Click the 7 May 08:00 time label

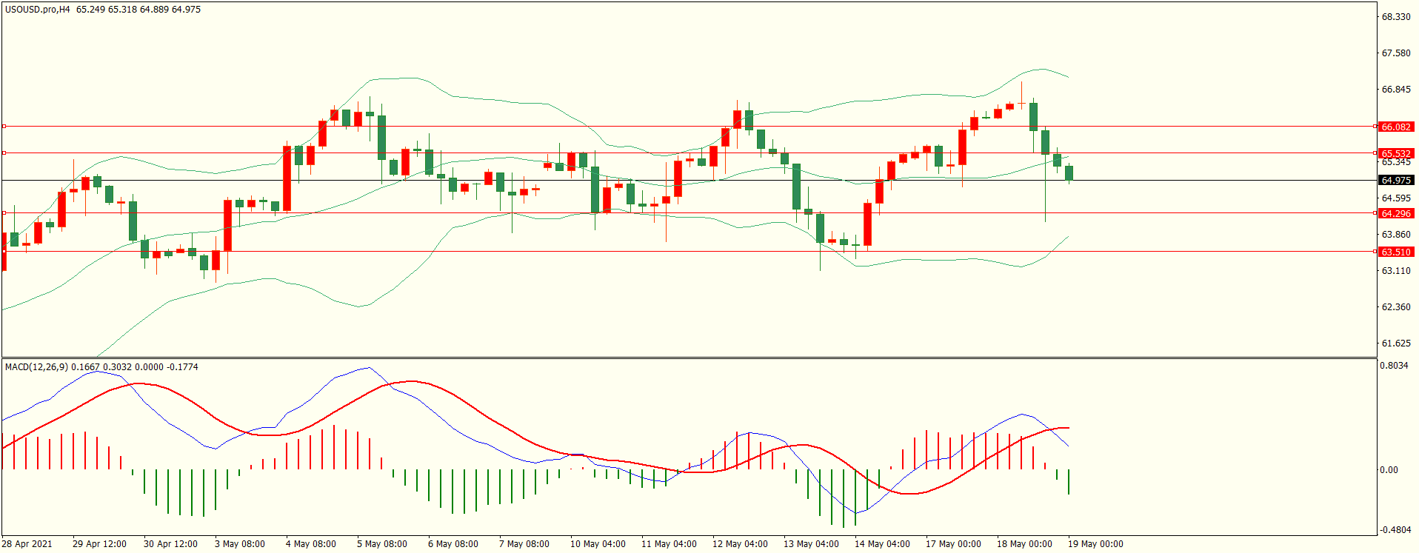tap(524, 543)
